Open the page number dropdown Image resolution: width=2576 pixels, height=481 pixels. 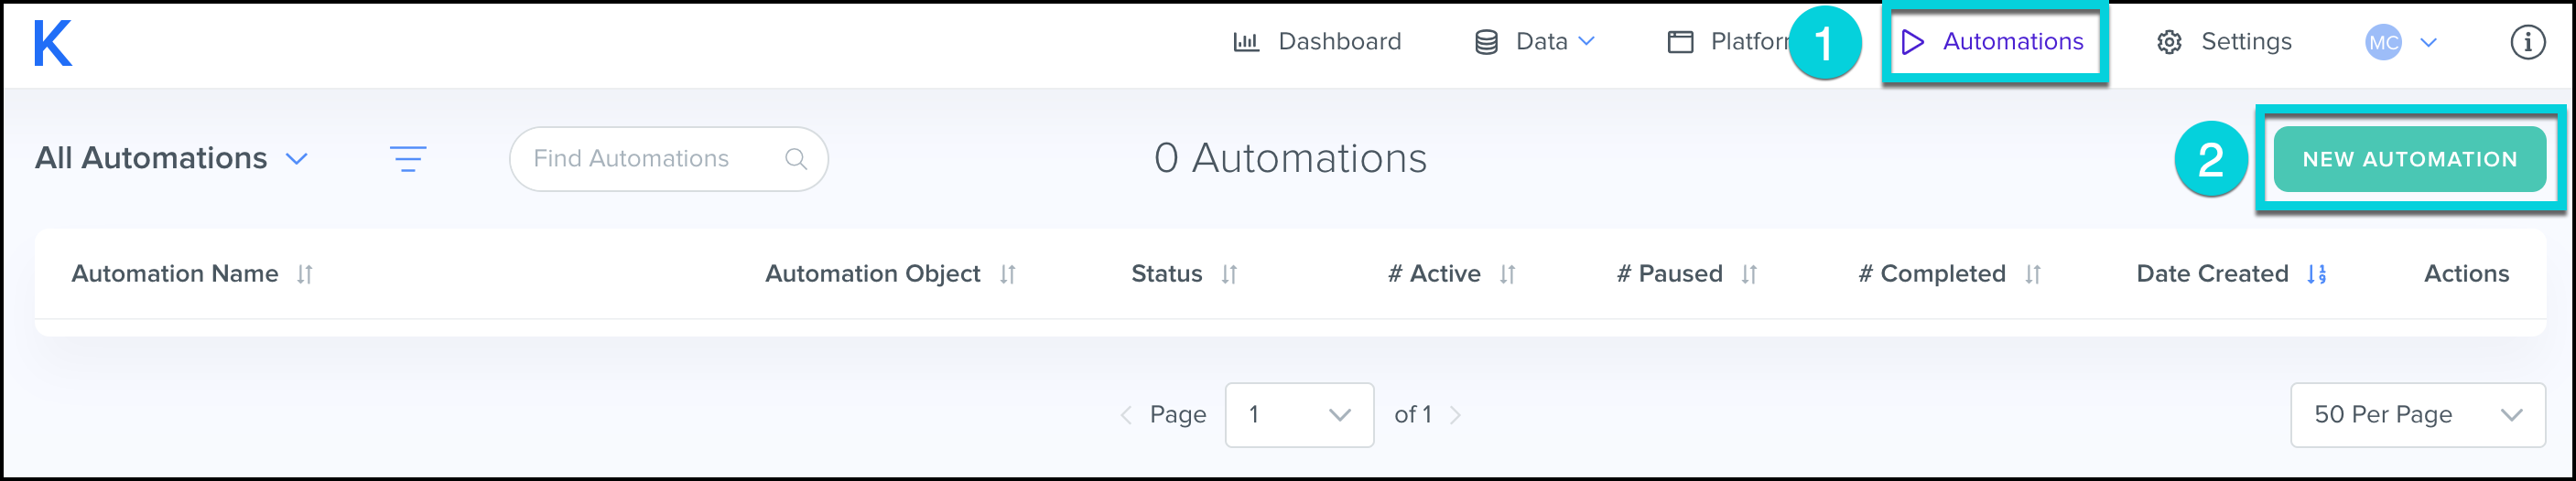pos(1299,415)
